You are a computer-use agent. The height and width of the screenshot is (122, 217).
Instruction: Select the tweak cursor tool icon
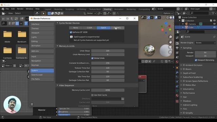43,14
